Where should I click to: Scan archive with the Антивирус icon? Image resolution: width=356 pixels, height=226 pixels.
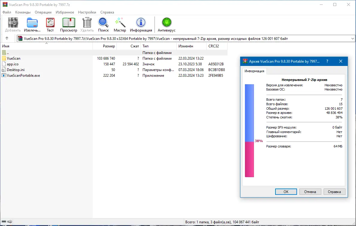tap(166, 22)
